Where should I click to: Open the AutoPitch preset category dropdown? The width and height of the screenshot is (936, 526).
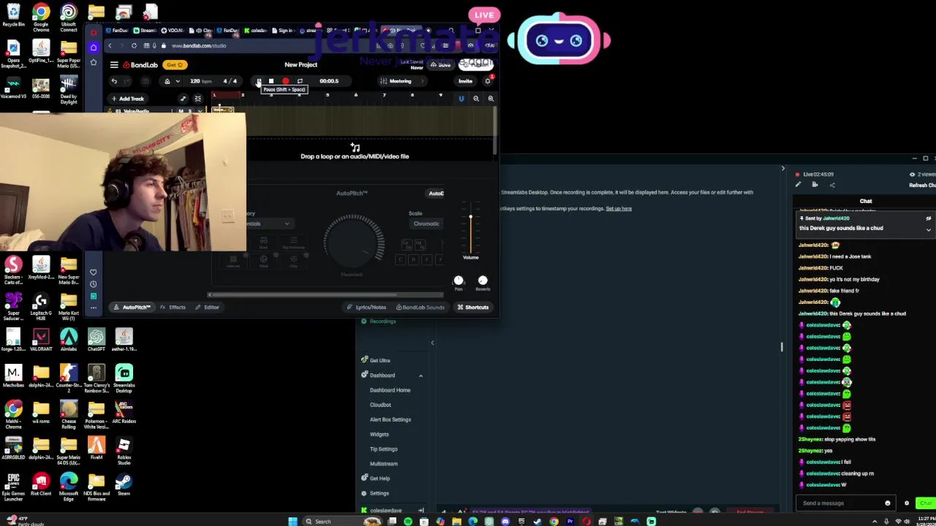(269, 224)
